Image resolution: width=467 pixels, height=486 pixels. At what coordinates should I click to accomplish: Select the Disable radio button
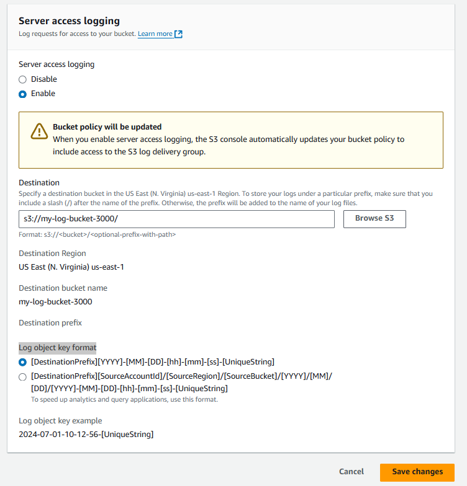pos(23,79)
